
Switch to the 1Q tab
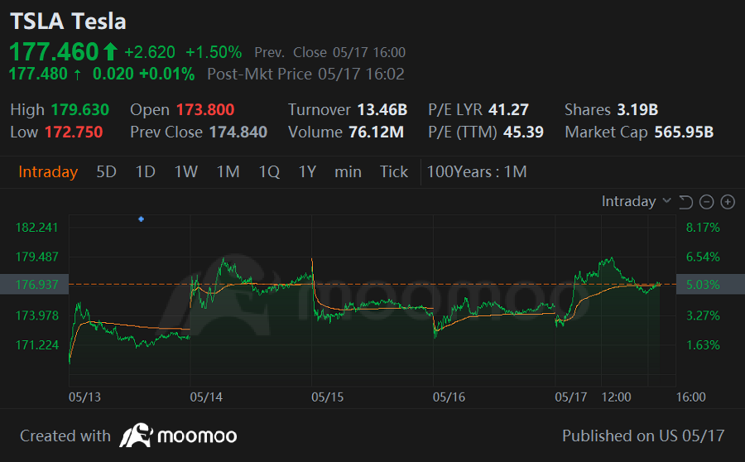tap(269, 171)
